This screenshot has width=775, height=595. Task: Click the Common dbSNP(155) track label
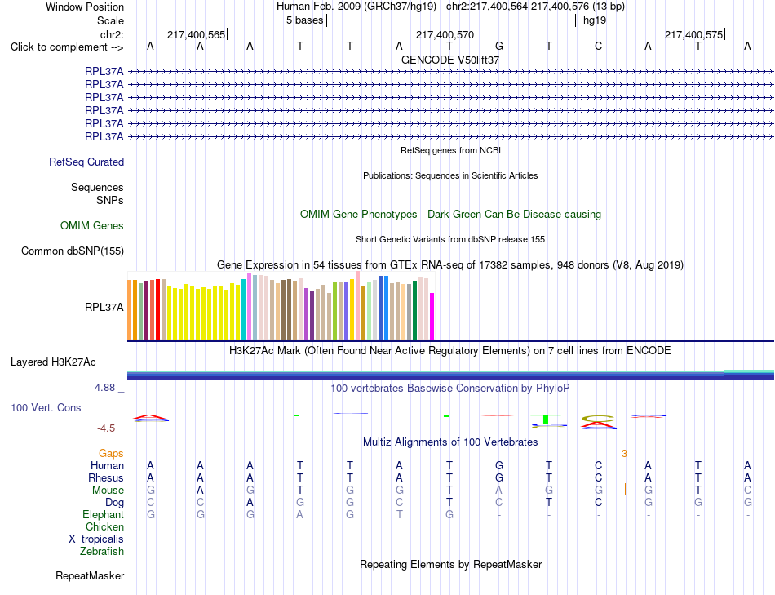coord(73,251)
